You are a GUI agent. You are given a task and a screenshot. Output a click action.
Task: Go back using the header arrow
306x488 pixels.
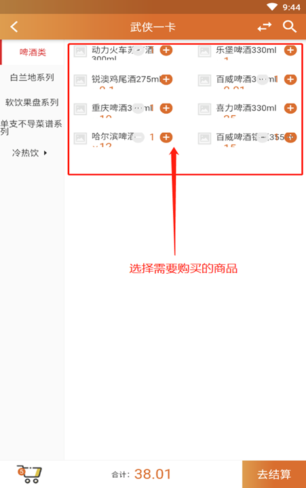(x=14, y=26)
